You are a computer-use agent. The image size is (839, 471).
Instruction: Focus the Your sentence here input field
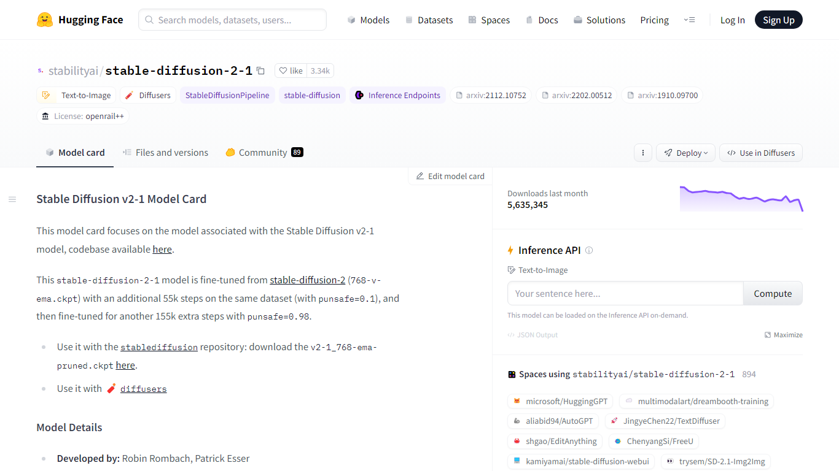625,293
